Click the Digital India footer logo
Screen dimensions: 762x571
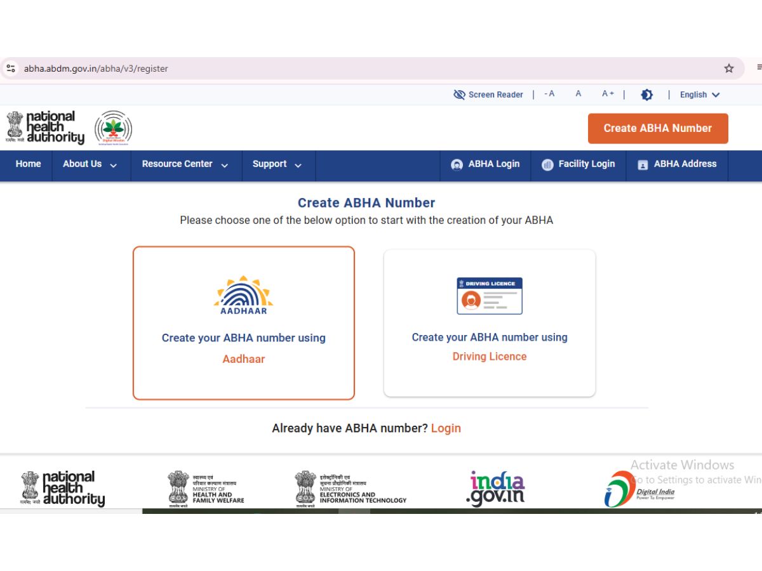point(639,489)
